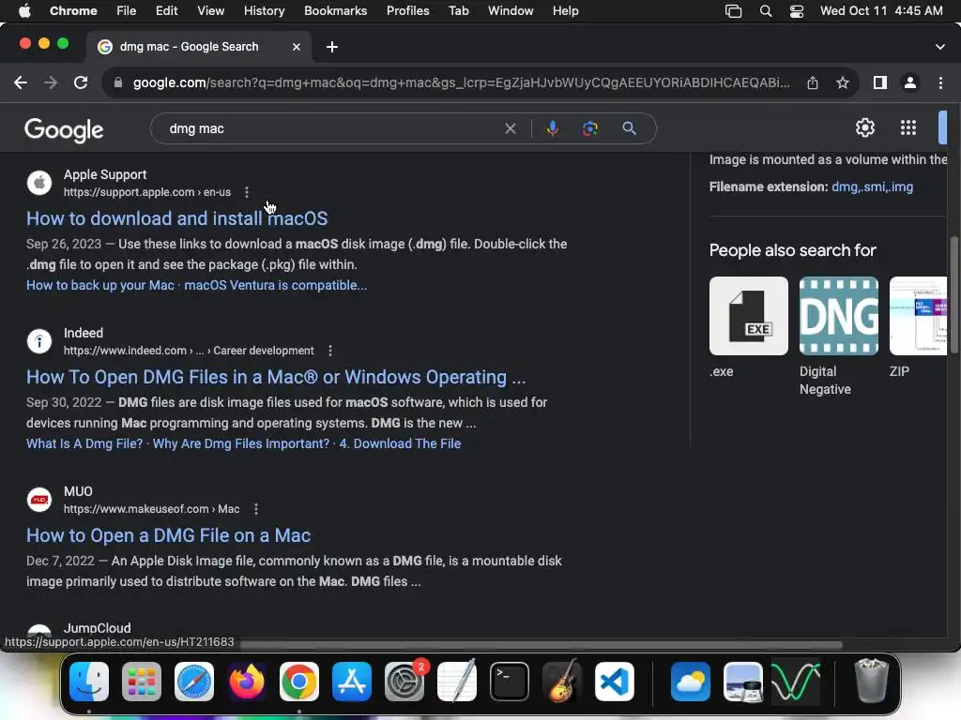961x720 pixels.
Task: Open System Settings from the Dock
Action: tap(404, 682)
